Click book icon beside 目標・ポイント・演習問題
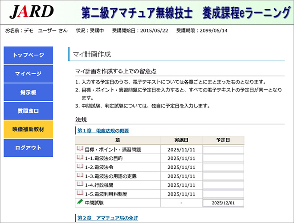Image resolution: width=294 pixels, height=223 pixels. point(80,149)
